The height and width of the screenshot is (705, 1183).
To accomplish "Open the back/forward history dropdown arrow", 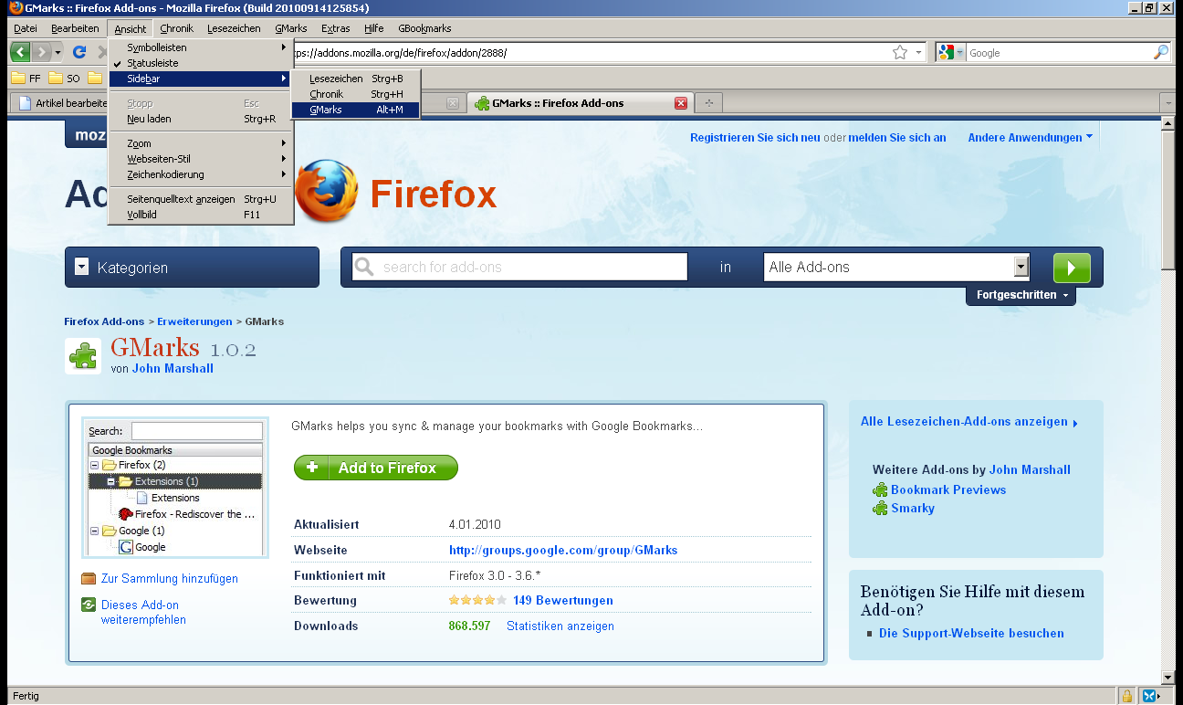I will [x=58, y=52].
